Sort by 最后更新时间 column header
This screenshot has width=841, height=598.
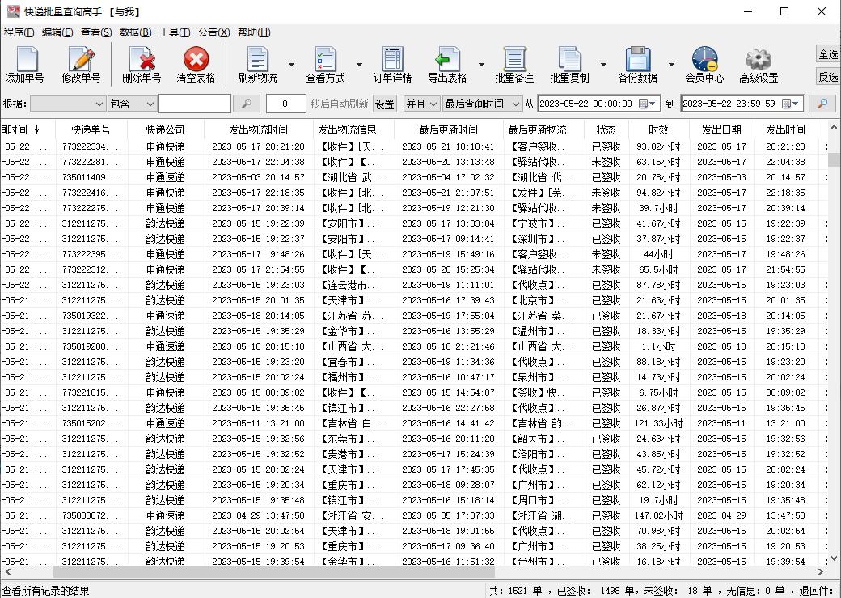click(448, 129)
